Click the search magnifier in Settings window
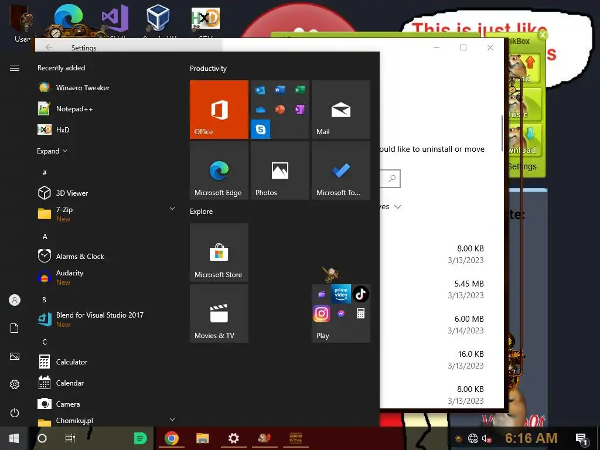Screen dimensions: 600x450 (x=392, y=179)
